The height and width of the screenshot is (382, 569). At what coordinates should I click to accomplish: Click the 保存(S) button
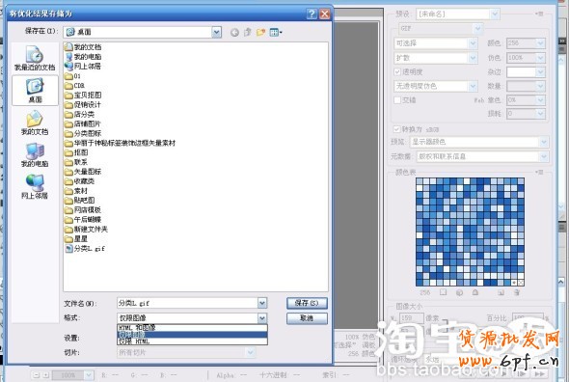click(x=307, y=303)
